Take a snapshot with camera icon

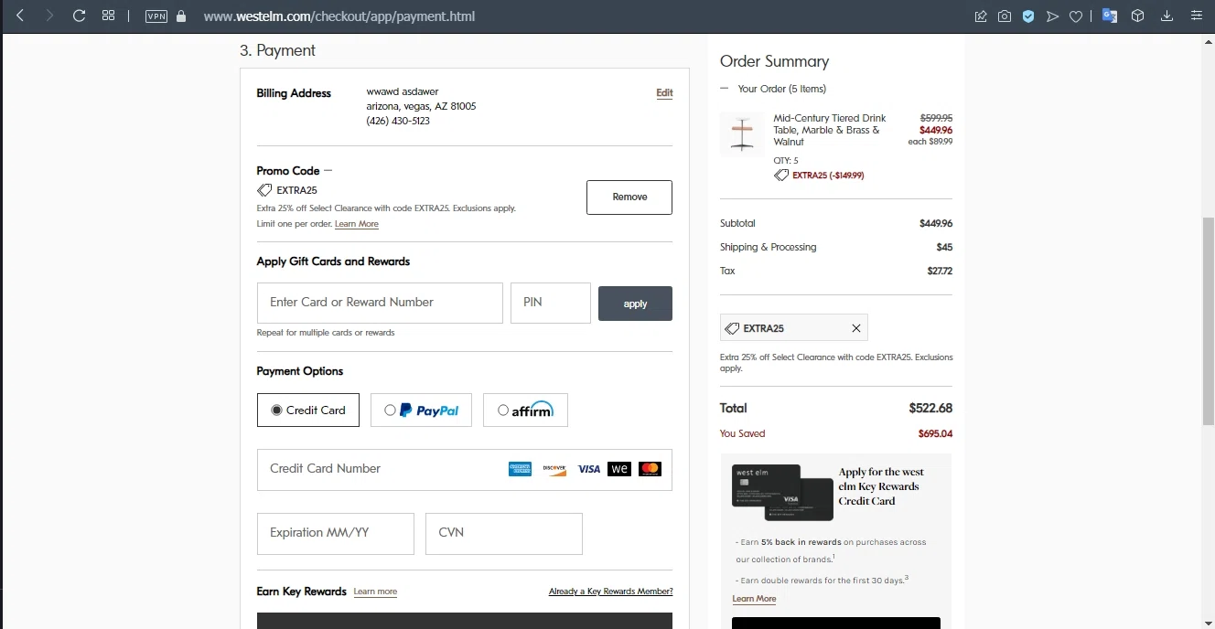pyautogui.click(x=1005, y=16)
